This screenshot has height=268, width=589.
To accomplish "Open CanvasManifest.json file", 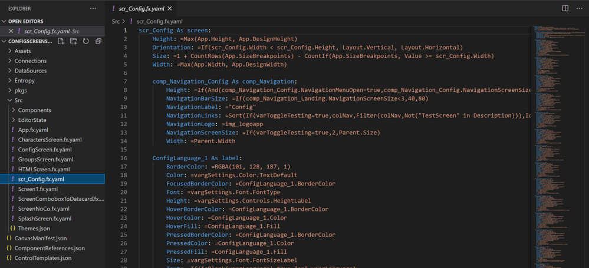I will pyautogui.click(x=41, y=238).
